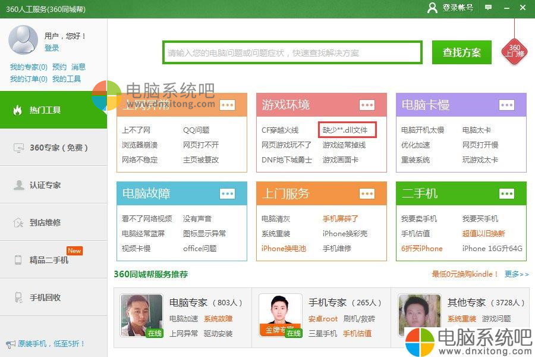
Task: Select the 热门工具 sidebar tab
Action: pos(53,110)
